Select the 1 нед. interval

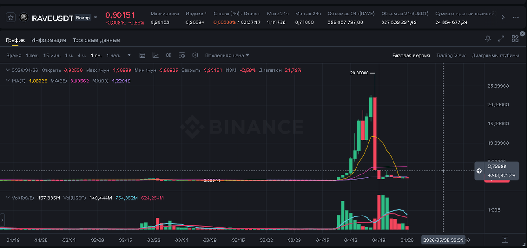(113, 56)
